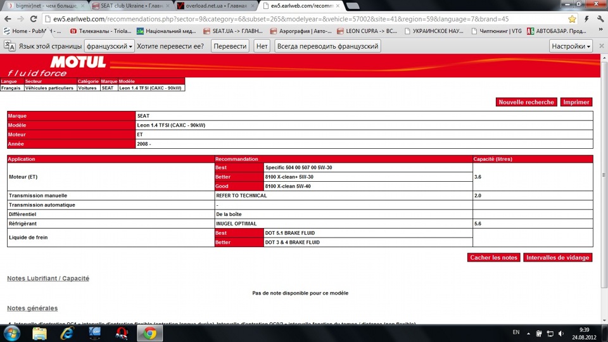
Task: Switch to the SEAT club Ukraine tab
Action: click(x=130, y=6)
